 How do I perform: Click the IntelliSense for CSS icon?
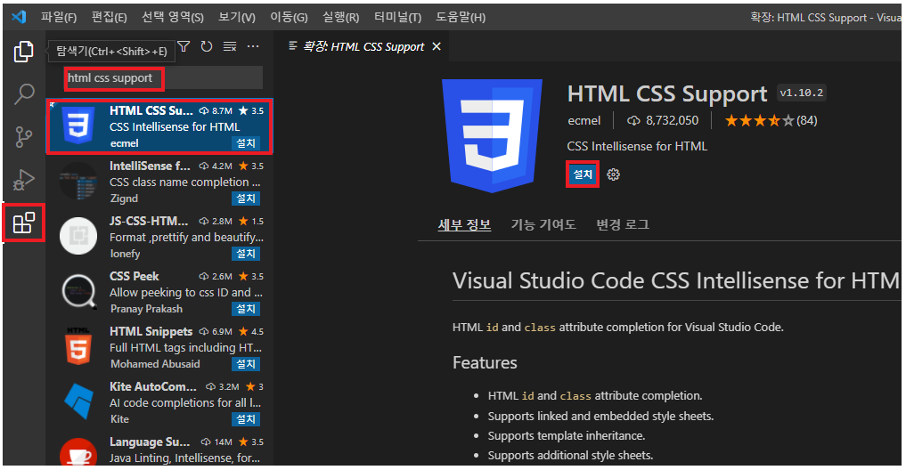78,181
